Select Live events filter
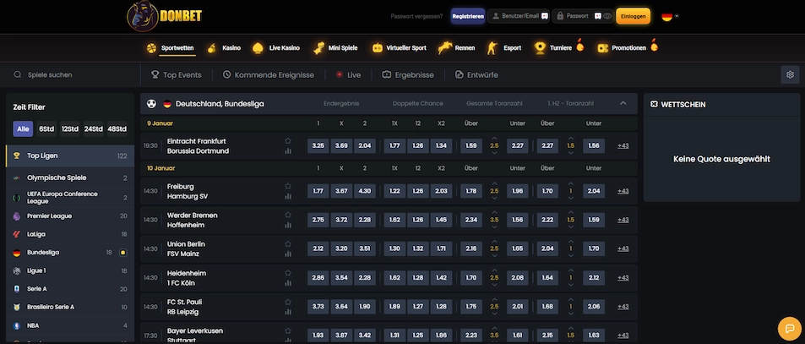This screenshot has height=344, width=805. pyautogui.click(x=348, y=75)
